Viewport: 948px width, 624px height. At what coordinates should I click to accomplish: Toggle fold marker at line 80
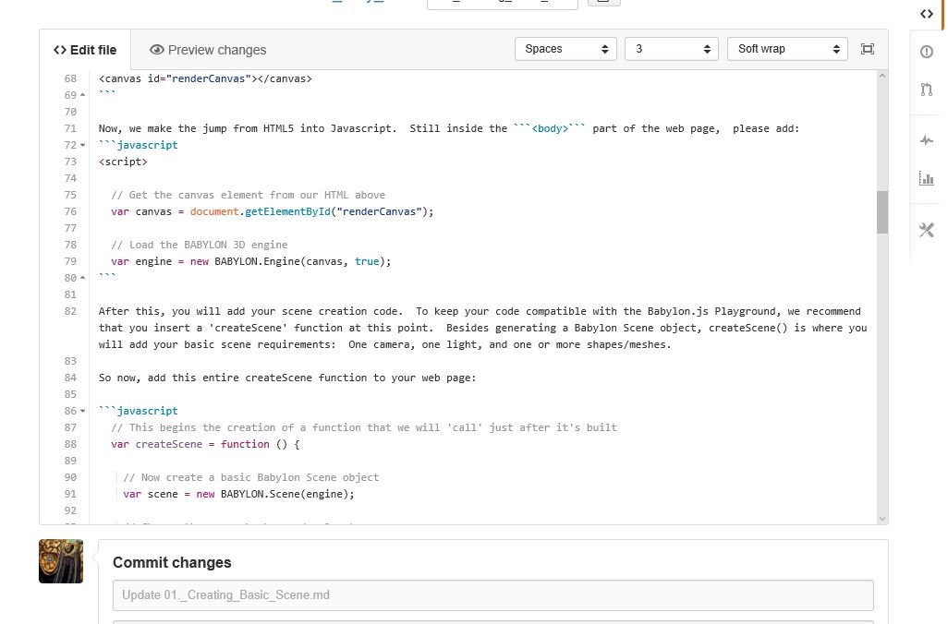click(x=83, y=278)
